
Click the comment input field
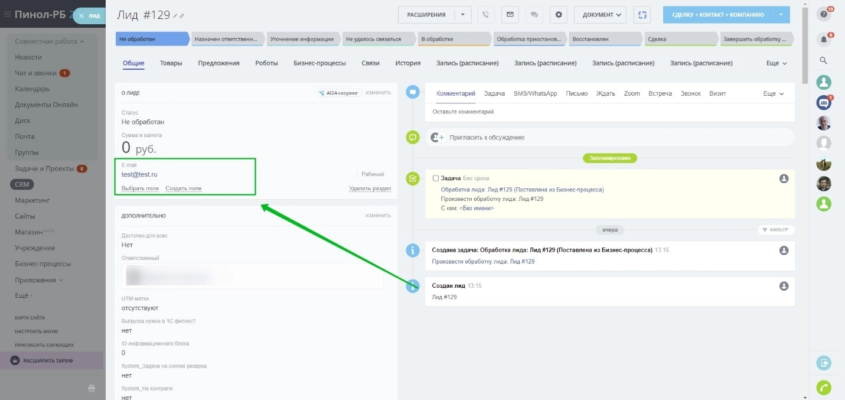pyautogui.click(x=608, y=112)
